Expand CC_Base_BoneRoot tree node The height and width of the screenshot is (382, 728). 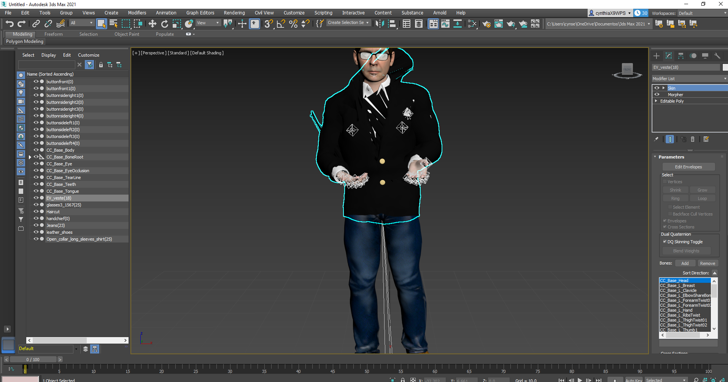coord(30,157)
